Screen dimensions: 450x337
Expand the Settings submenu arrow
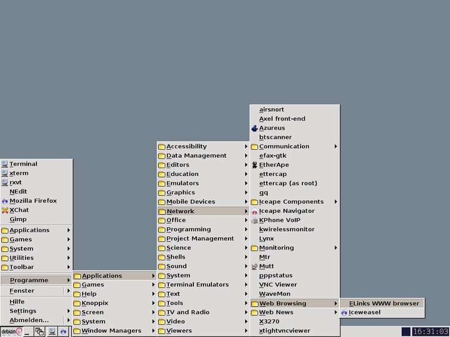coord(68,311)
